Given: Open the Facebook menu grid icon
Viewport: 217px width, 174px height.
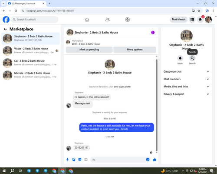Looking at the screenshot, I should 192,20.
